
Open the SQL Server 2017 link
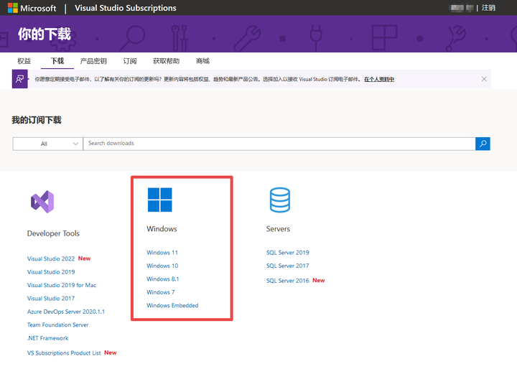(288, 266)
